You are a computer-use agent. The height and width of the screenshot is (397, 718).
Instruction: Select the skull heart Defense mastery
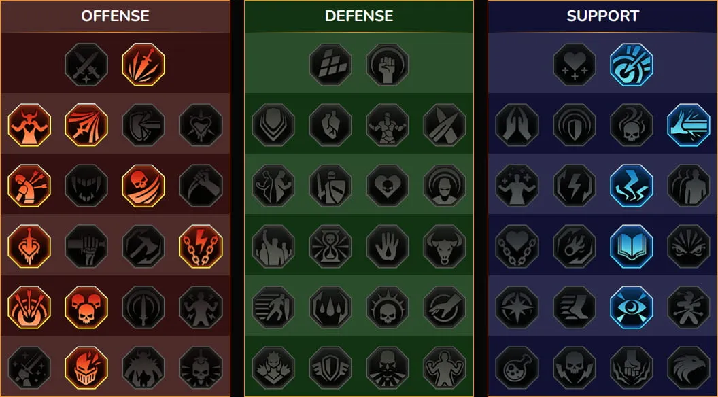tap(388, 186)
